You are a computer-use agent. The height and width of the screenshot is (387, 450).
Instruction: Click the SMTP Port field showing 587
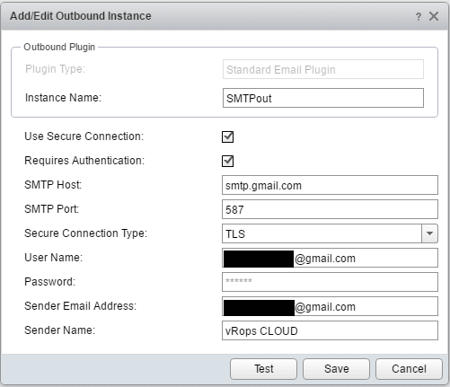point(330,209)
